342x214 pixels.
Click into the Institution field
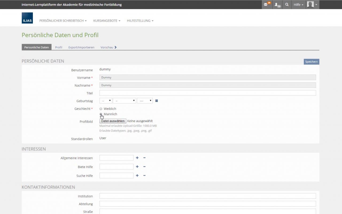pos(208,196)
